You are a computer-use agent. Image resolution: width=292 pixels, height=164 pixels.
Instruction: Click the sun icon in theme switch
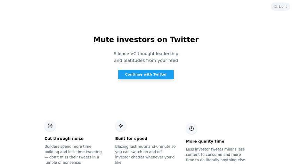pyautogui.click(x=276, y=7)
